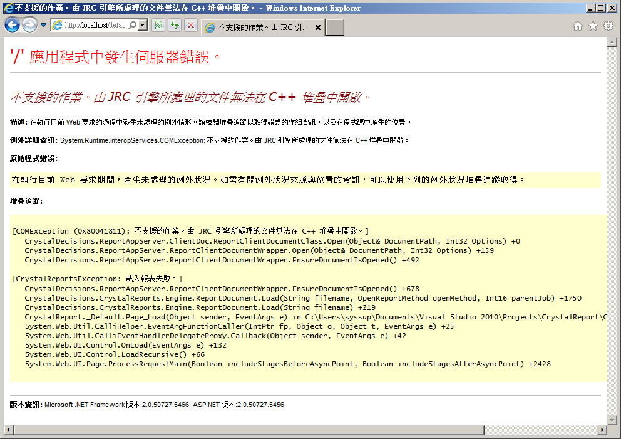Click the search magnifier in address bar

(x=133, y=25)
